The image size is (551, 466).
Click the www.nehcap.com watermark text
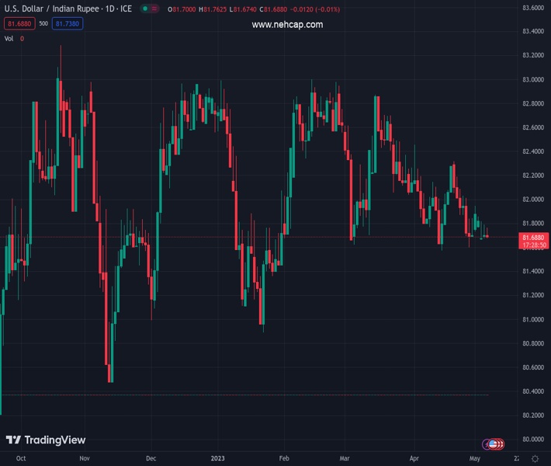point(287,25)
